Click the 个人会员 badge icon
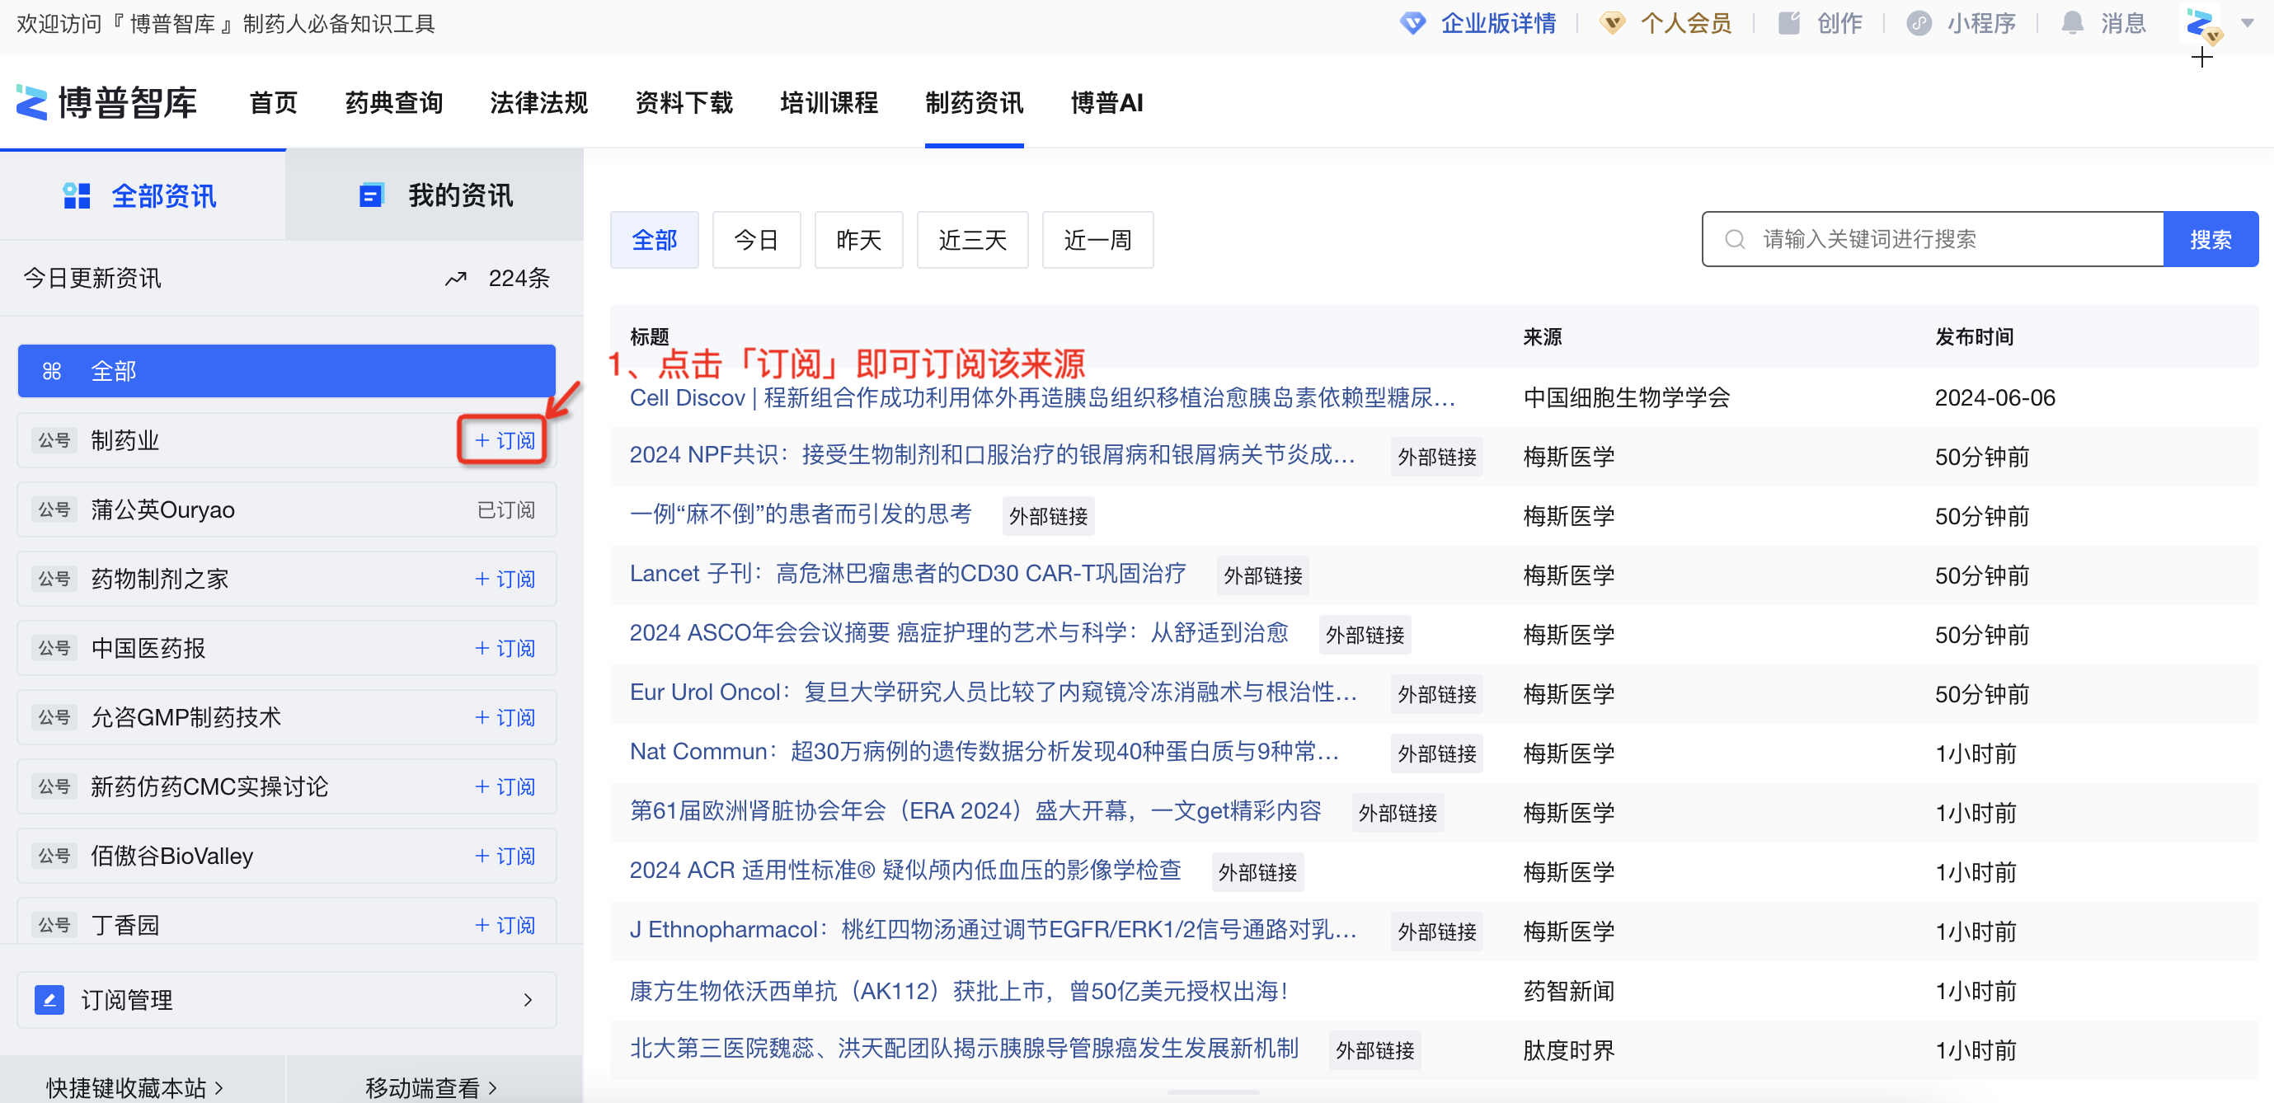2274x1103 pixels. pos(1613,24)
